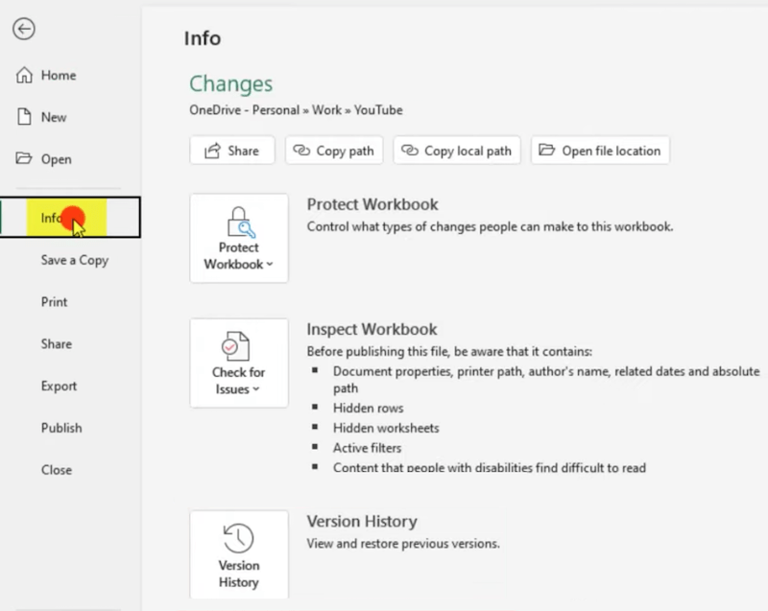Go to the Export page
This screenshot has width=768, height=611.
click(59, 386)
